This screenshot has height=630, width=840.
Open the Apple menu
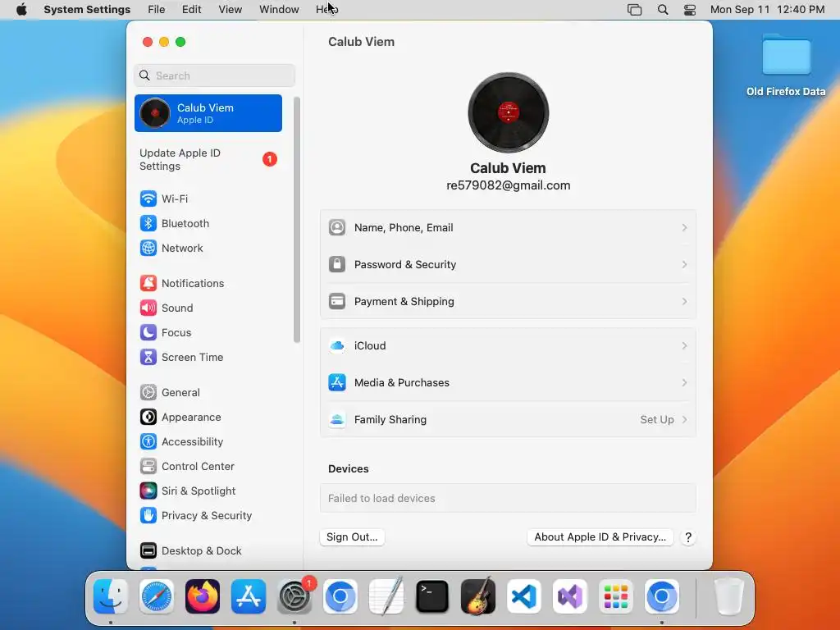point(21,10)
